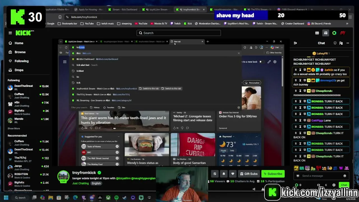Click the Kick logo in the header
Viewport: 359px width, 202px height.
(x=25, y=33)
